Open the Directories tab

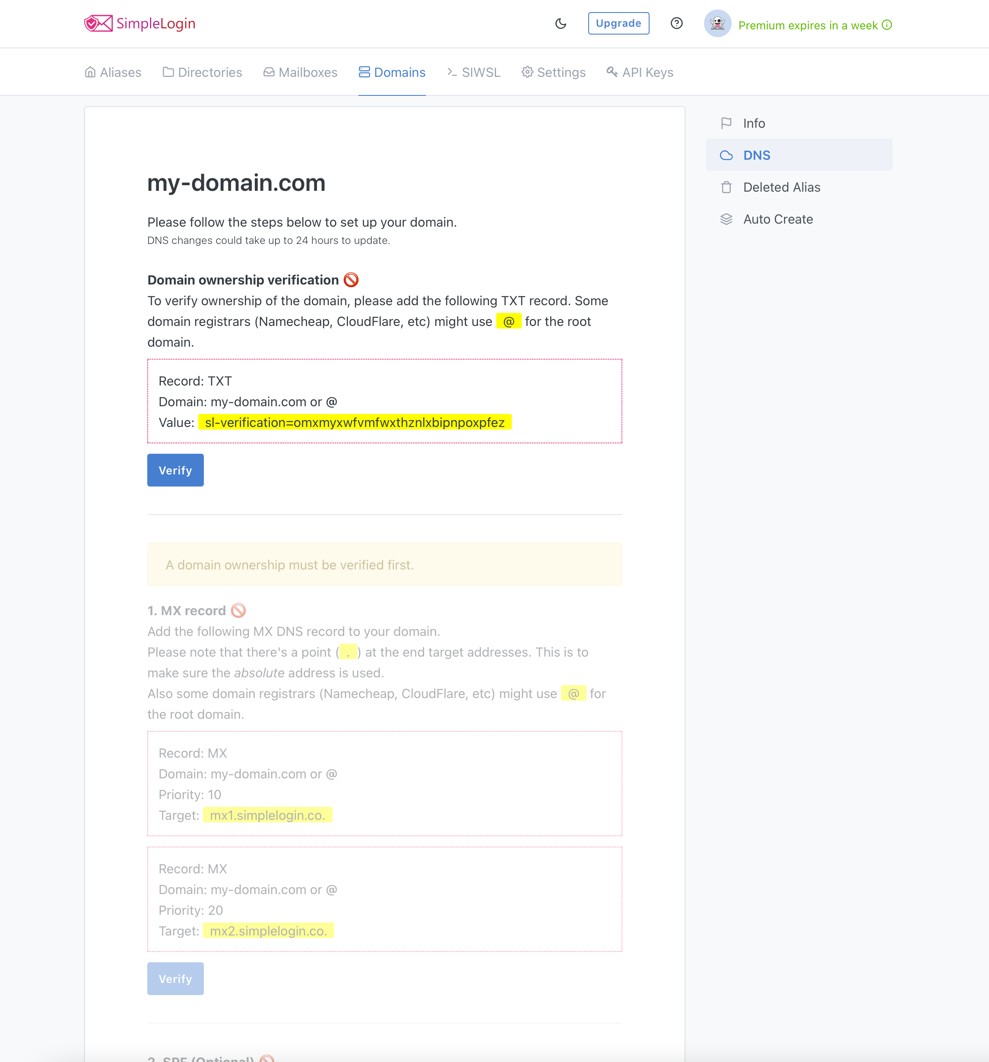click(202, 72)
